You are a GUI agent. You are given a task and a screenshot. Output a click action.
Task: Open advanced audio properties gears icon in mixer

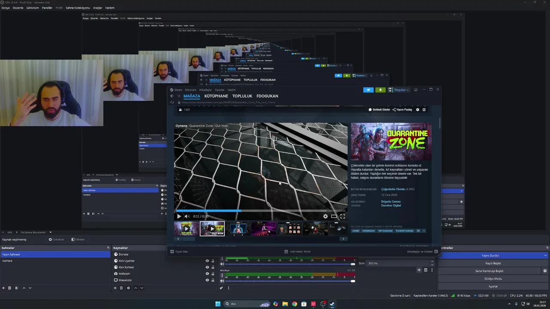tap(222, 288)
